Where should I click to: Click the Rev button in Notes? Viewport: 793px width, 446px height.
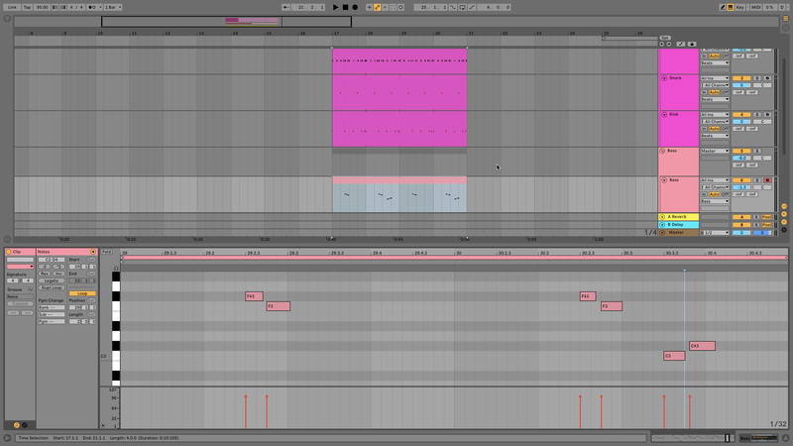(45, 274)
